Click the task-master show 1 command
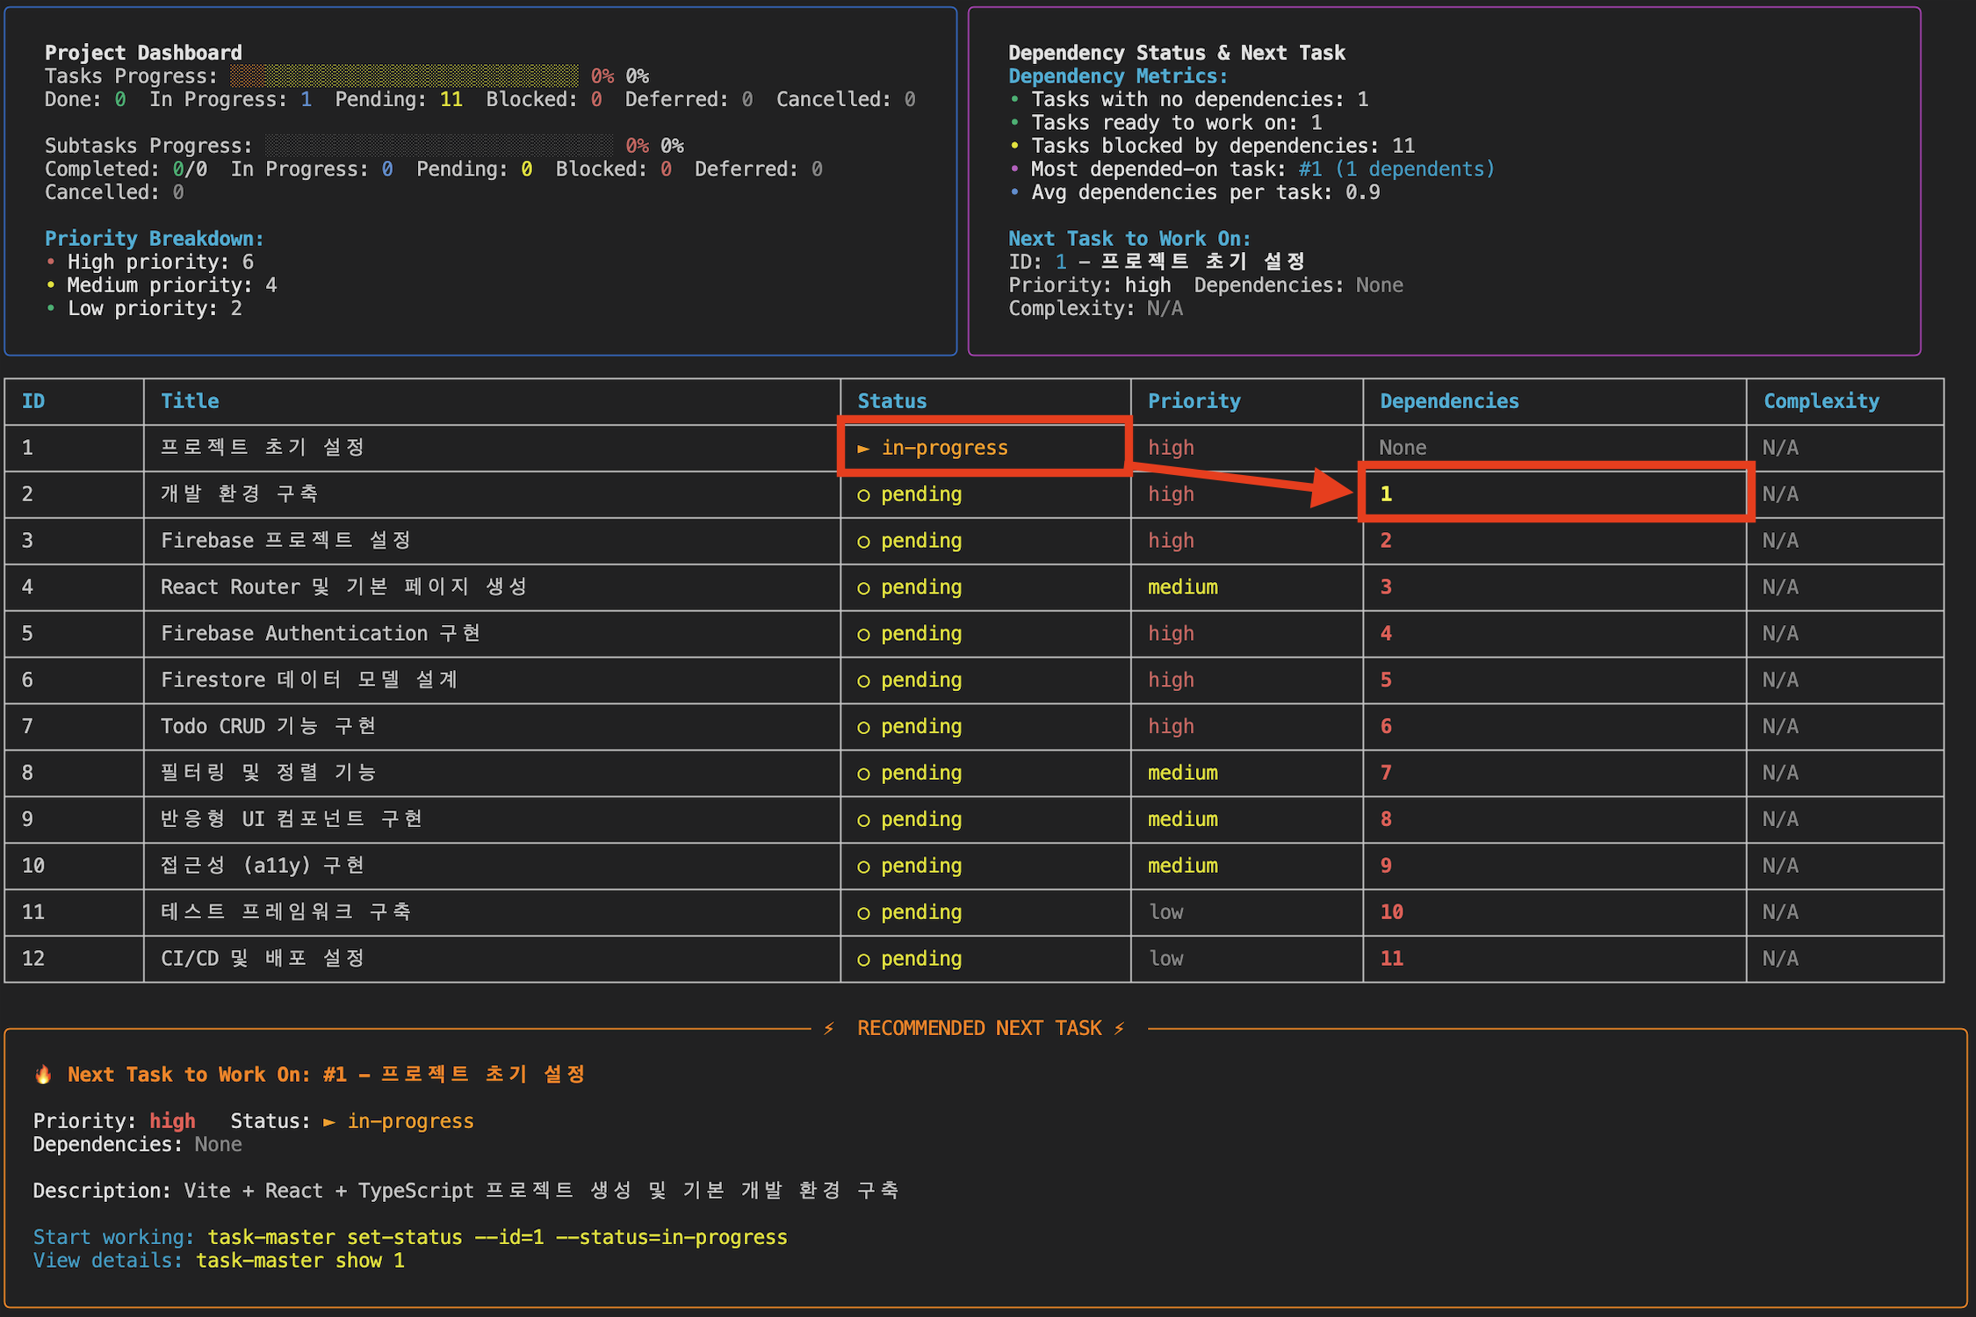 coord(299,1261)
